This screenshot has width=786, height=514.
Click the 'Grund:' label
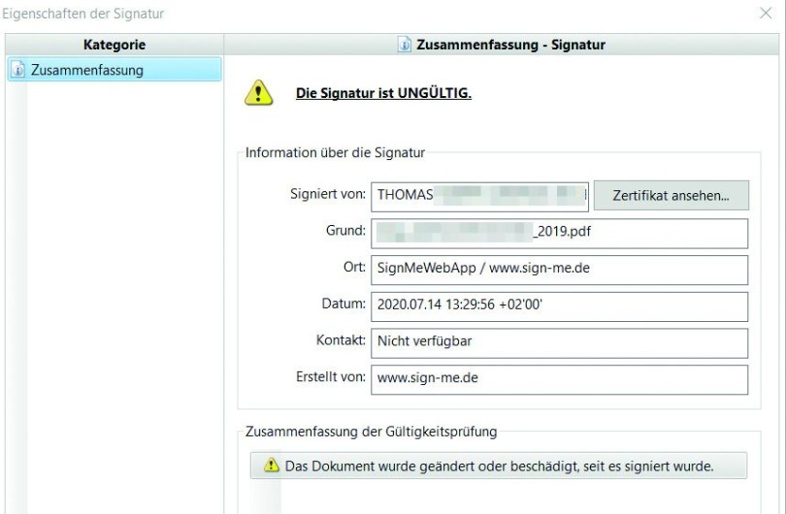345,231
